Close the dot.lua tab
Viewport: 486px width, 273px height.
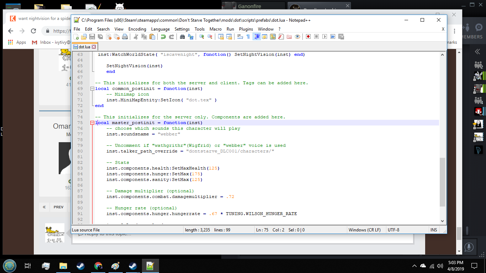94,47
